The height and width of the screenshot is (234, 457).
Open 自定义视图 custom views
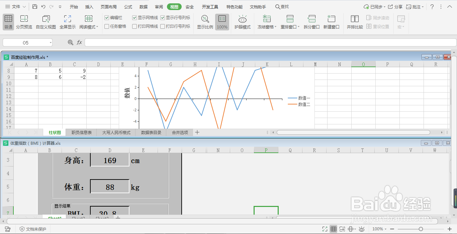(46, 22)
